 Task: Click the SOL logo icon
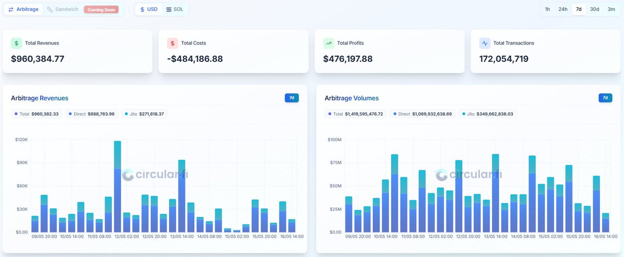pos(168,9)
